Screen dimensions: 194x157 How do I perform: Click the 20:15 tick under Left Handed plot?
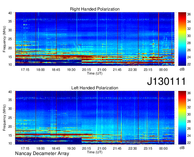click(x=86, y=148)
